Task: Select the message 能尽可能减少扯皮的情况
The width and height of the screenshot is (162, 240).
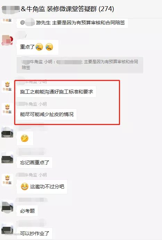Action: (47, 114)
